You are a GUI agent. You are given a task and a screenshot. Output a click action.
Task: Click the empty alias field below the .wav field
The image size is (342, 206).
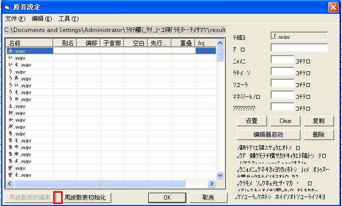coord(299,48)
